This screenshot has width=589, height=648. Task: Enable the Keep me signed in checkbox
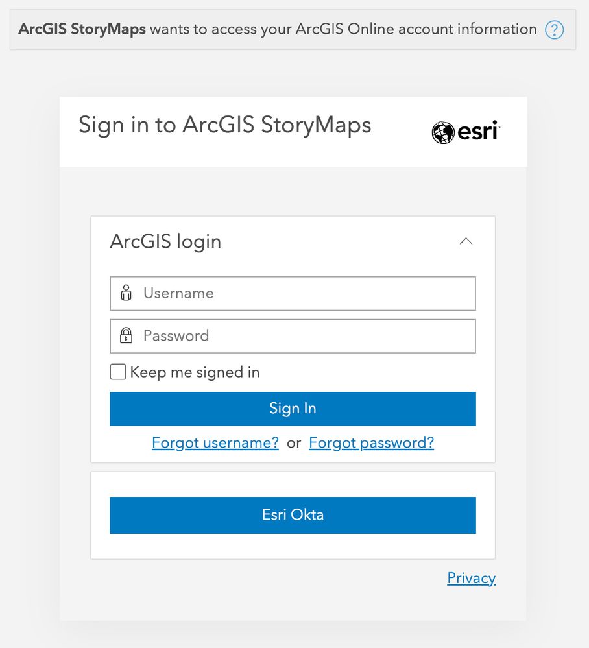tap(118, 372)
